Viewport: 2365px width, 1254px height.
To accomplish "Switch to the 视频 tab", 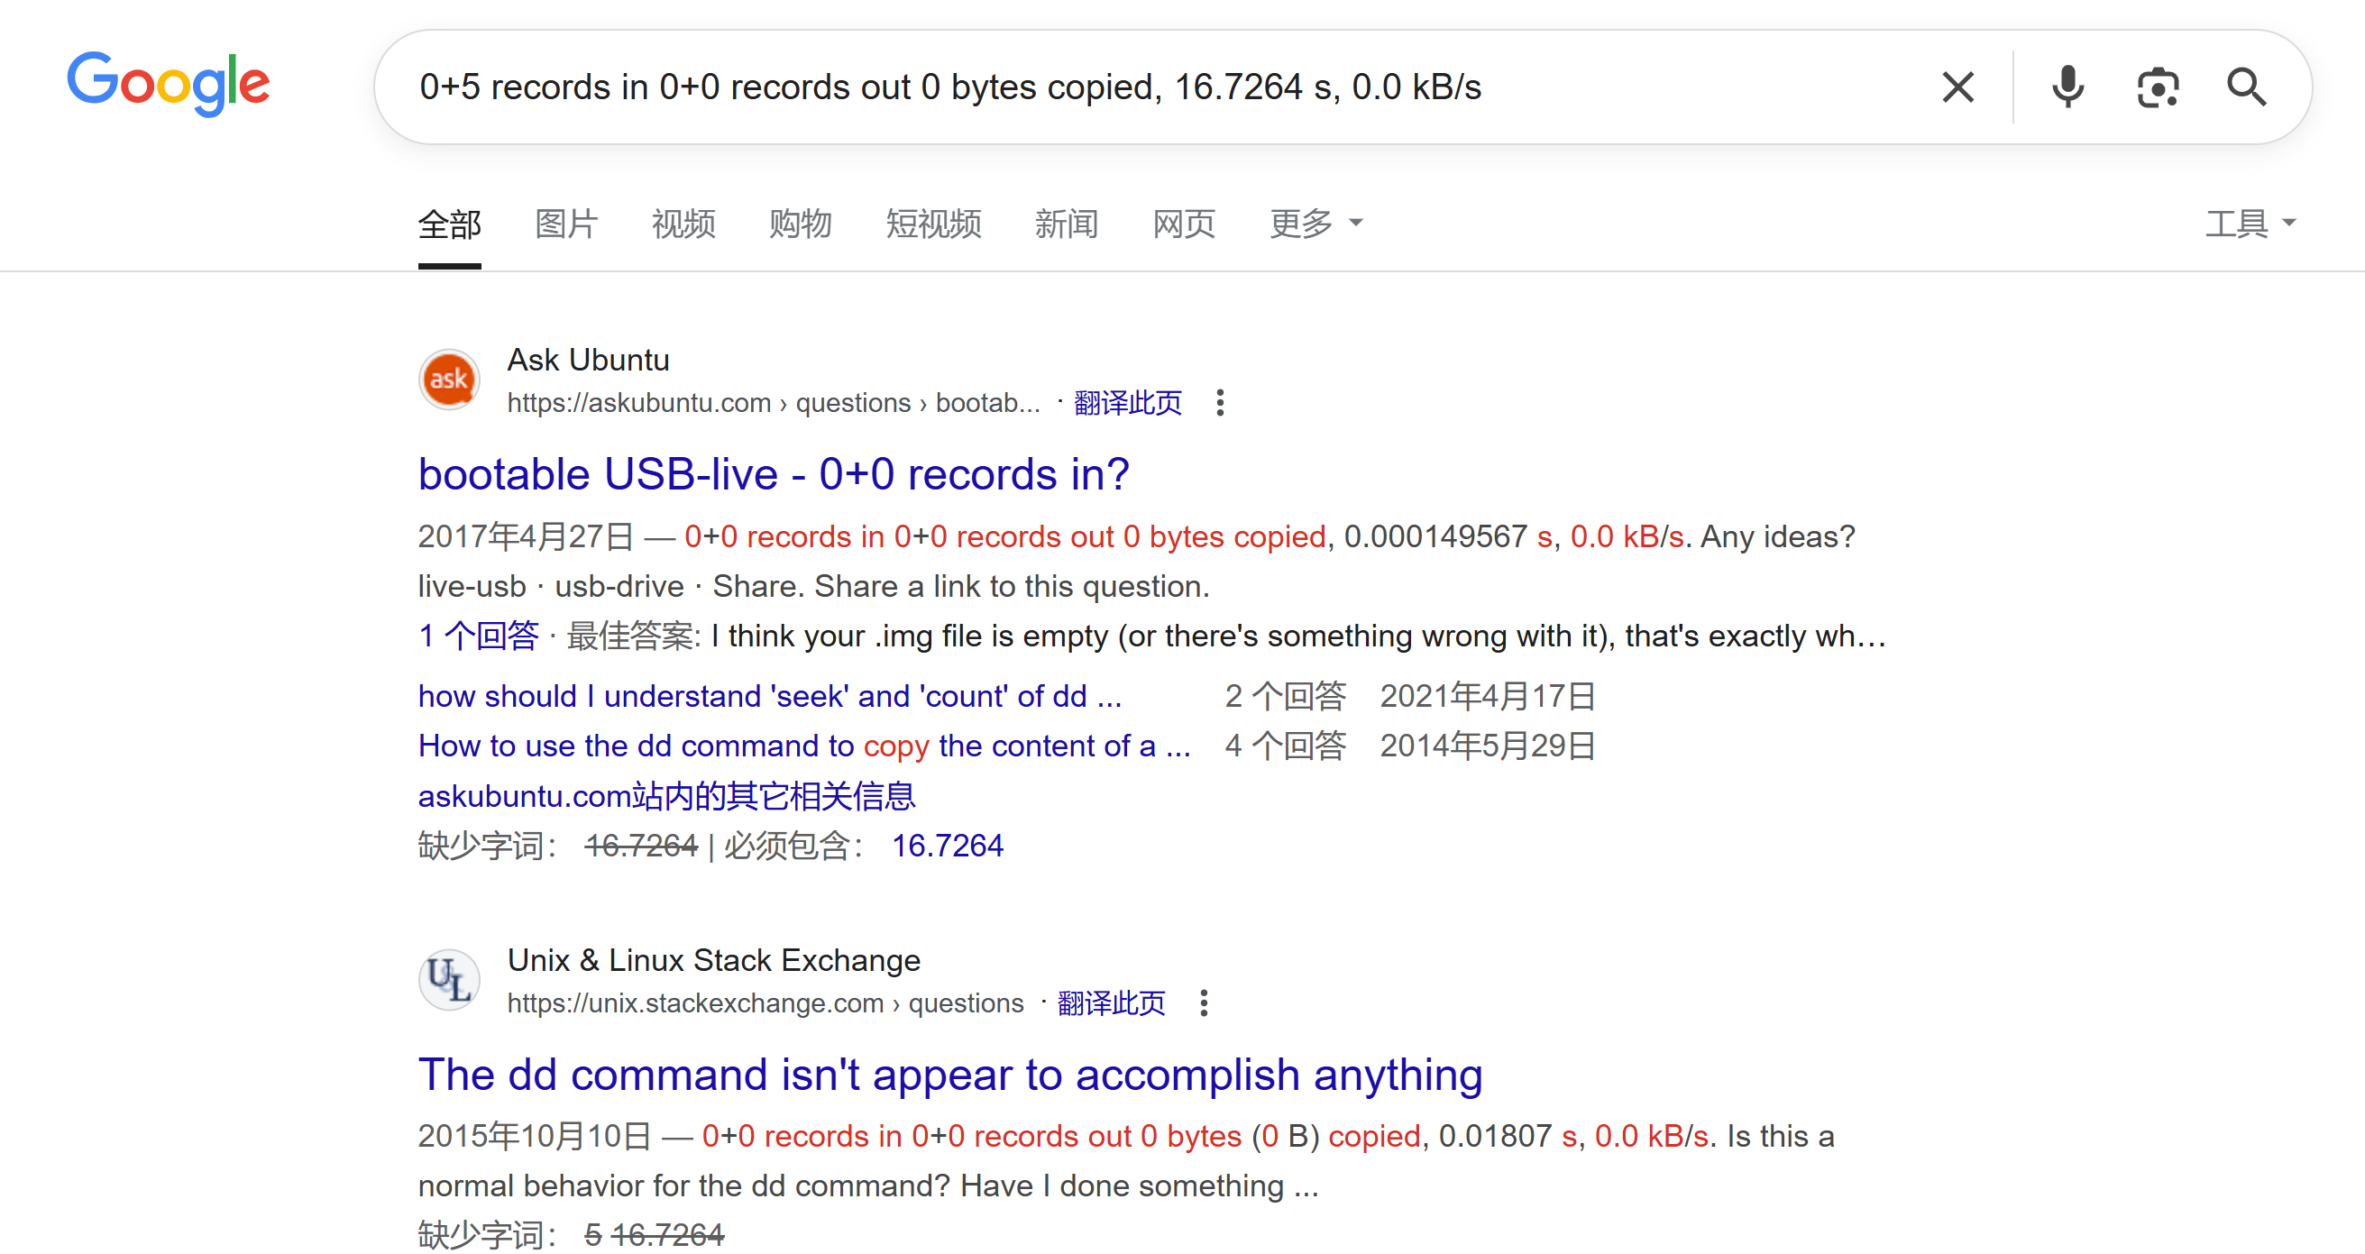I will (x=683, y=223).
